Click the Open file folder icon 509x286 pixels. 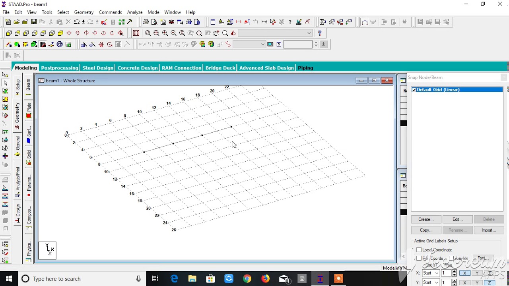(x=16, y=22)
